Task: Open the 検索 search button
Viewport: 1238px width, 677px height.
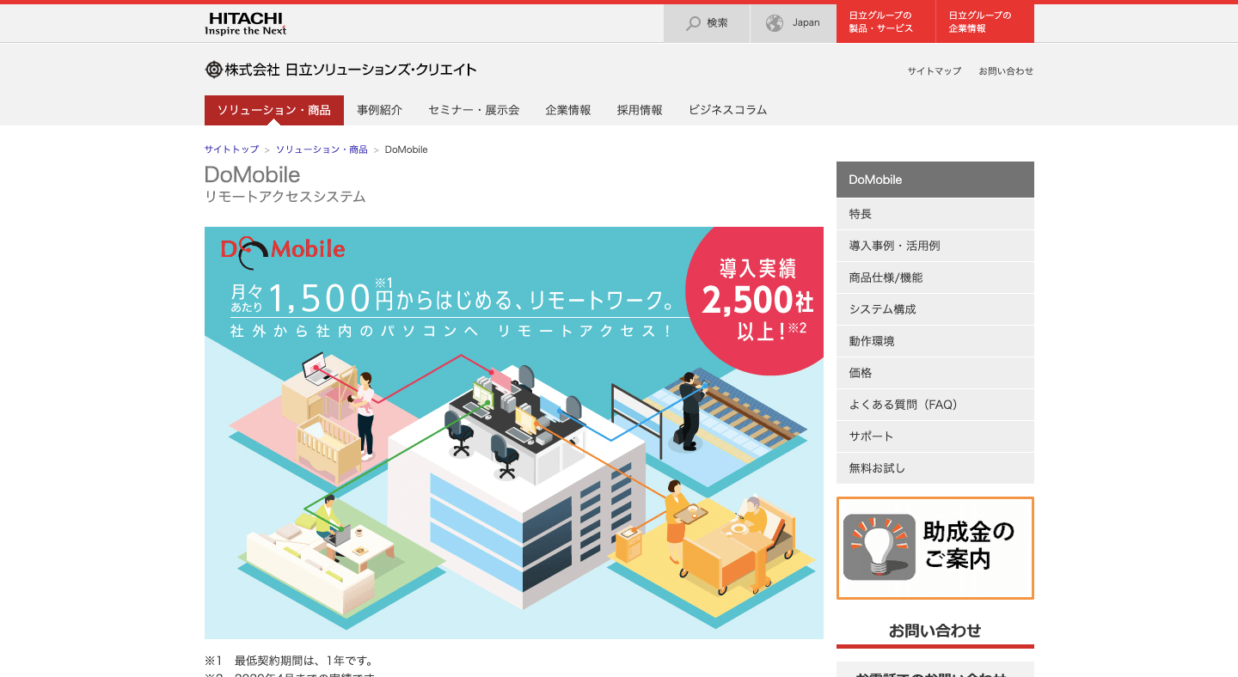Action: (x=707, y=23)
